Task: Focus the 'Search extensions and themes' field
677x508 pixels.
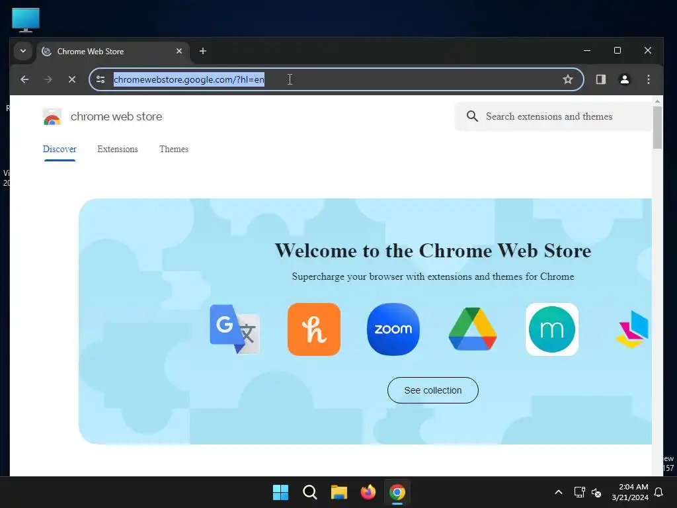Action: (553, 116)
